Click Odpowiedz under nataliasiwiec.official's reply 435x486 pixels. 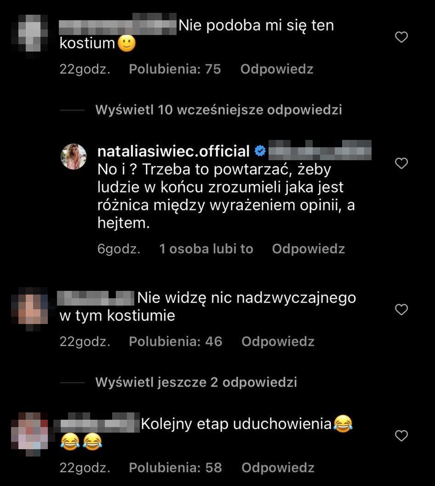click(x=309, y=249)
